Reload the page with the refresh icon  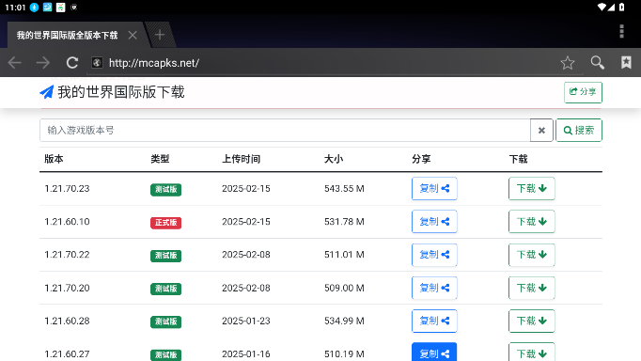pyautogui.click(x=72, y=63)
